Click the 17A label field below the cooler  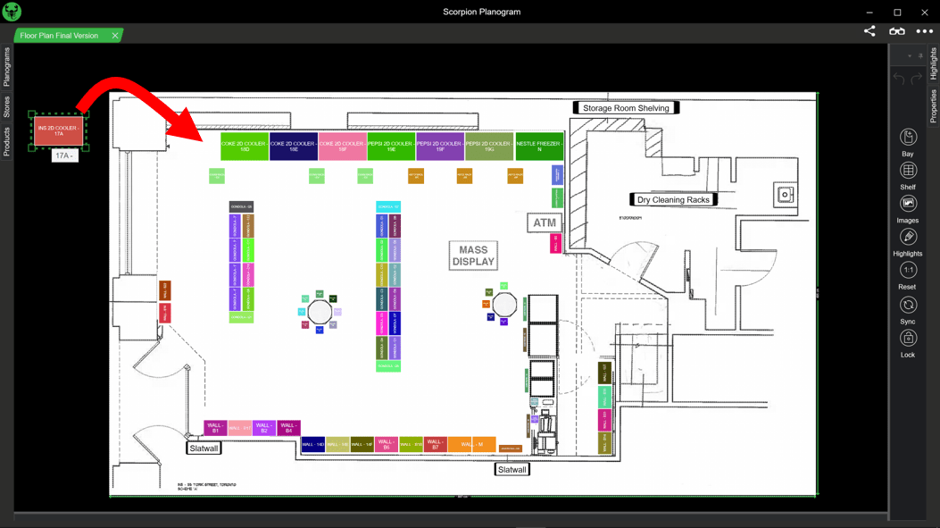pos(62,155)
